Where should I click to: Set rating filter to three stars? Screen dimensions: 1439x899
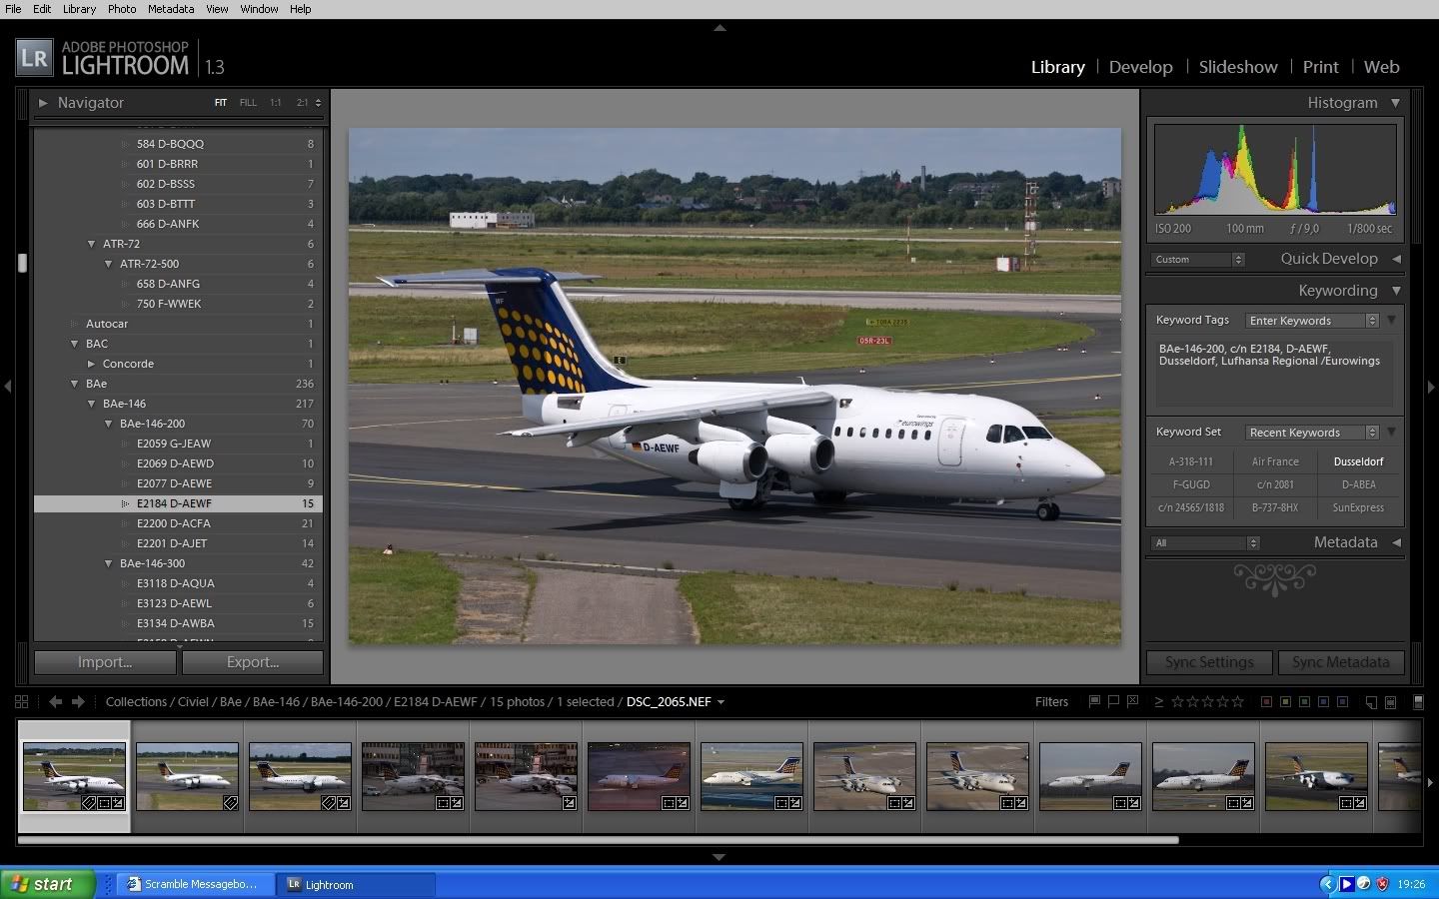tap(1207, 702)
